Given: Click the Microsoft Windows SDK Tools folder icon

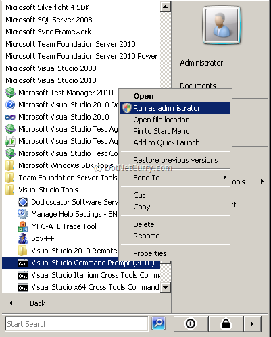Looking at the screenshot, I should pos(9,165).
